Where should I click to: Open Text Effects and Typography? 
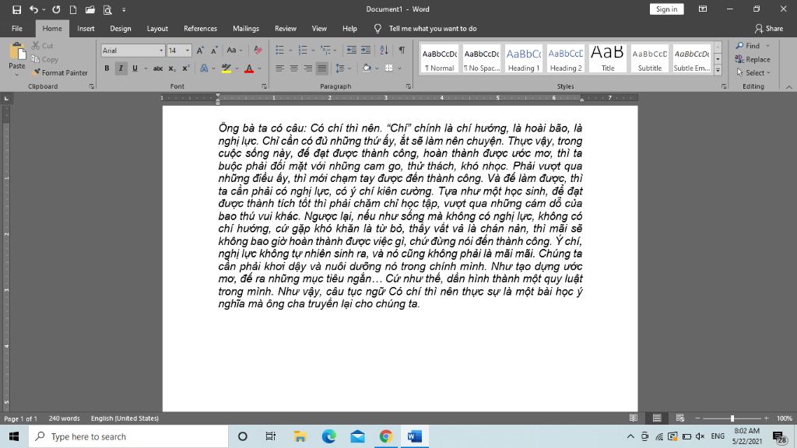tap(205, 68)
